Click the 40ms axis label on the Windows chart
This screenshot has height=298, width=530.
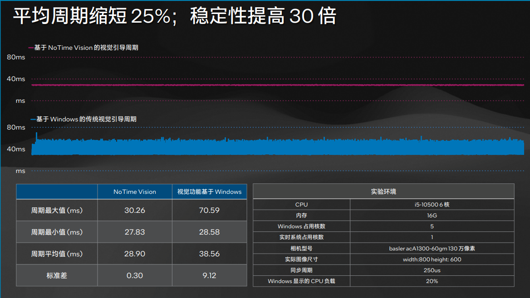coord(16,149)
